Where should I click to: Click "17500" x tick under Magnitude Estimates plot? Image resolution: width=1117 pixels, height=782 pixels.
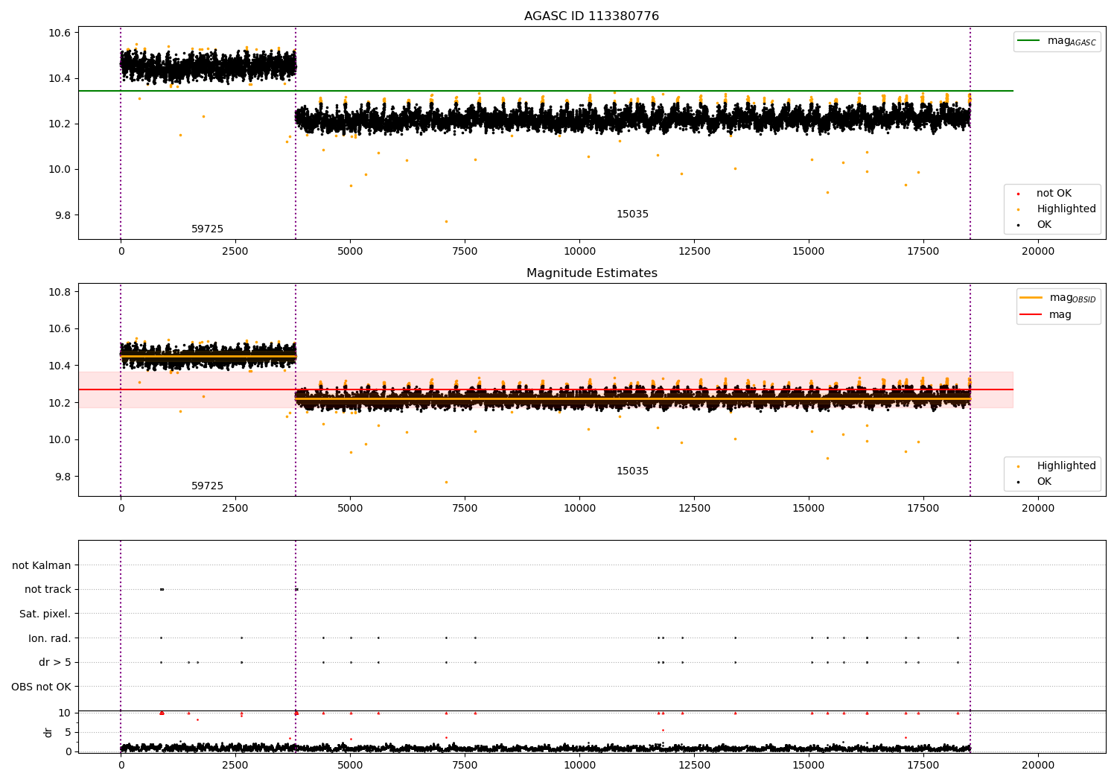923,509
